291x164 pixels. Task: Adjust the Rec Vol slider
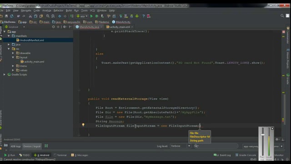[262, 134]
